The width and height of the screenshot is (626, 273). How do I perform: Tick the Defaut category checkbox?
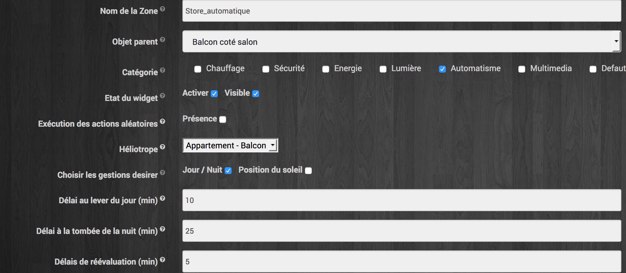(x=593, y=69)
